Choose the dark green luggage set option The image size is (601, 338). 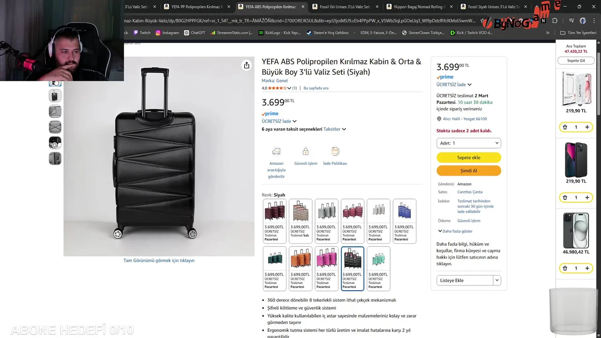point(275,268)
